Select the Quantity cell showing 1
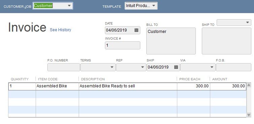This screenshot has width=254, height=124. (x=22, y=86)
